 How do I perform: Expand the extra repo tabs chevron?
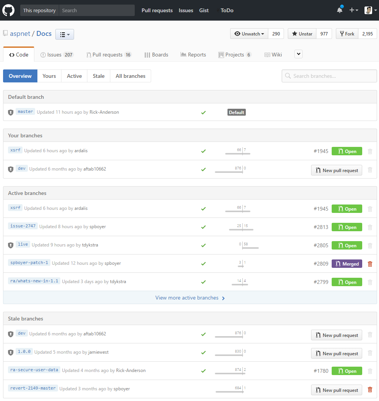298,54
